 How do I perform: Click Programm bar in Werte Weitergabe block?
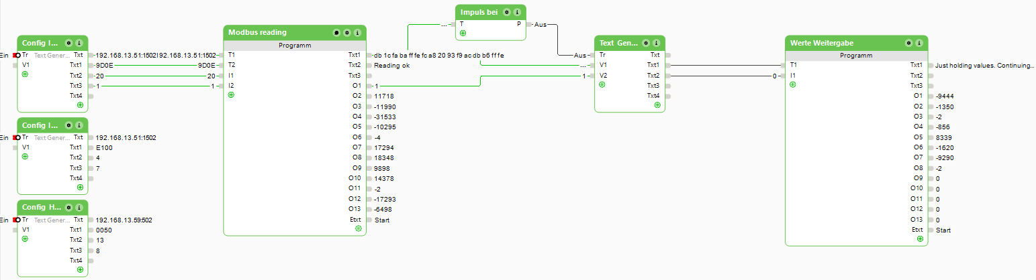click(856, 56)
